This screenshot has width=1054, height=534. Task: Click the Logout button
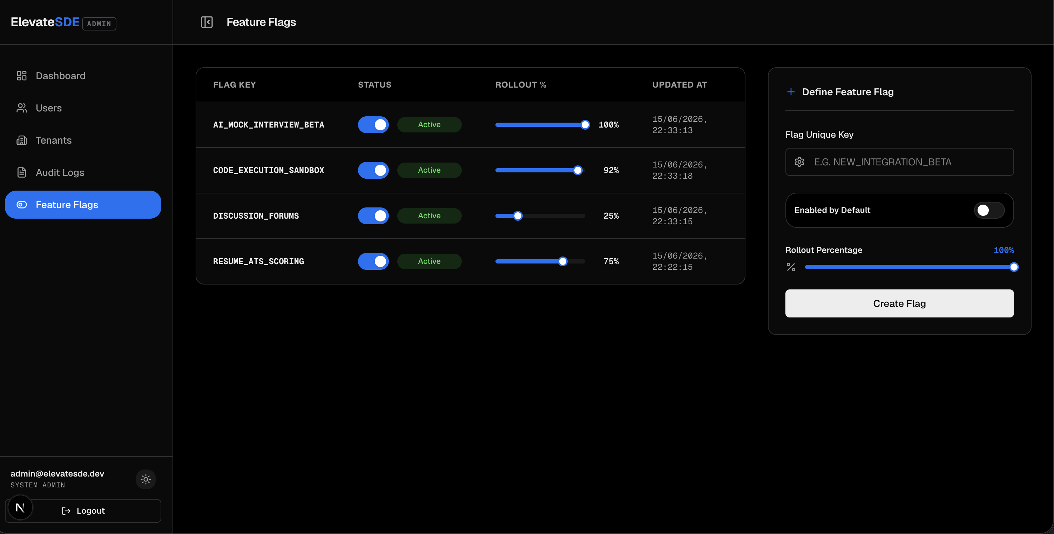pyautogui.click(x=83, y=511)
